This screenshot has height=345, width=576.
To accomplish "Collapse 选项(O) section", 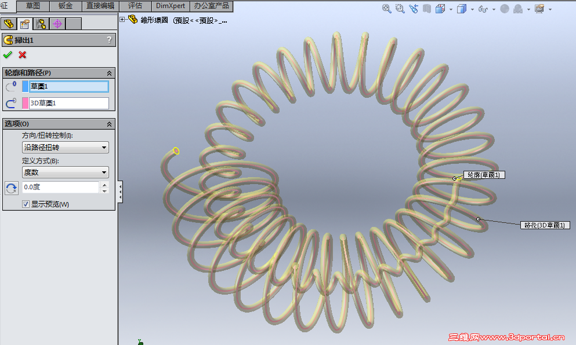I will click(x=109, y=124).
